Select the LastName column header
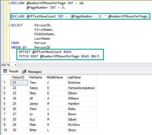152x135 pixels. click(82, 77)
